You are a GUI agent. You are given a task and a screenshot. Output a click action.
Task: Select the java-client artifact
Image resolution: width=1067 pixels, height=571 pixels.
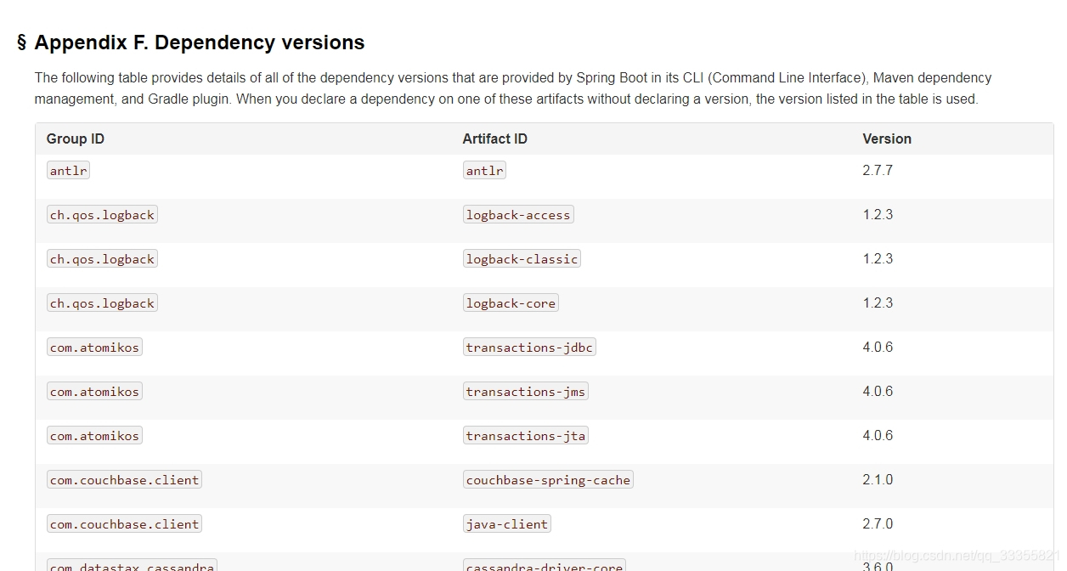coord(507,524)
